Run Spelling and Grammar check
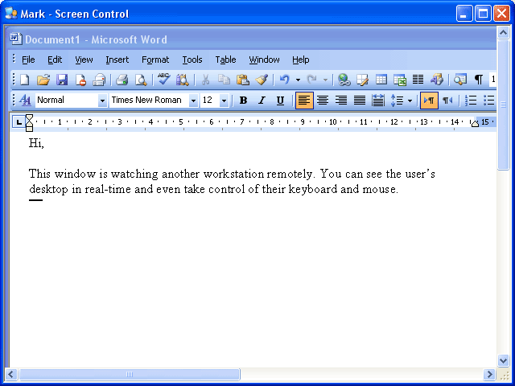 [x=163, y=80]
